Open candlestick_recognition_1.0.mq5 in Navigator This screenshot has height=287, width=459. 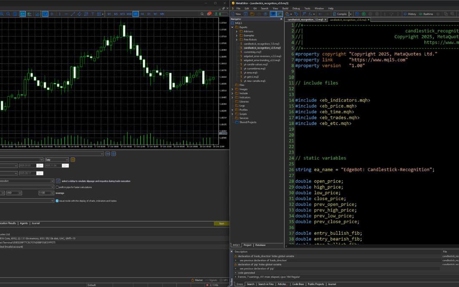(x=261, y=43)
